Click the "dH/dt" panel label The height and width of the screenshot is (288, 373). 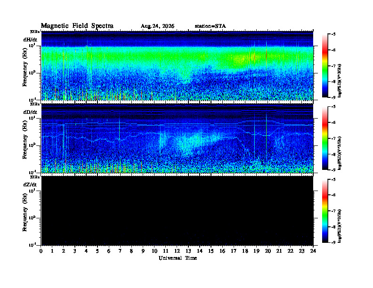(30, 40)
